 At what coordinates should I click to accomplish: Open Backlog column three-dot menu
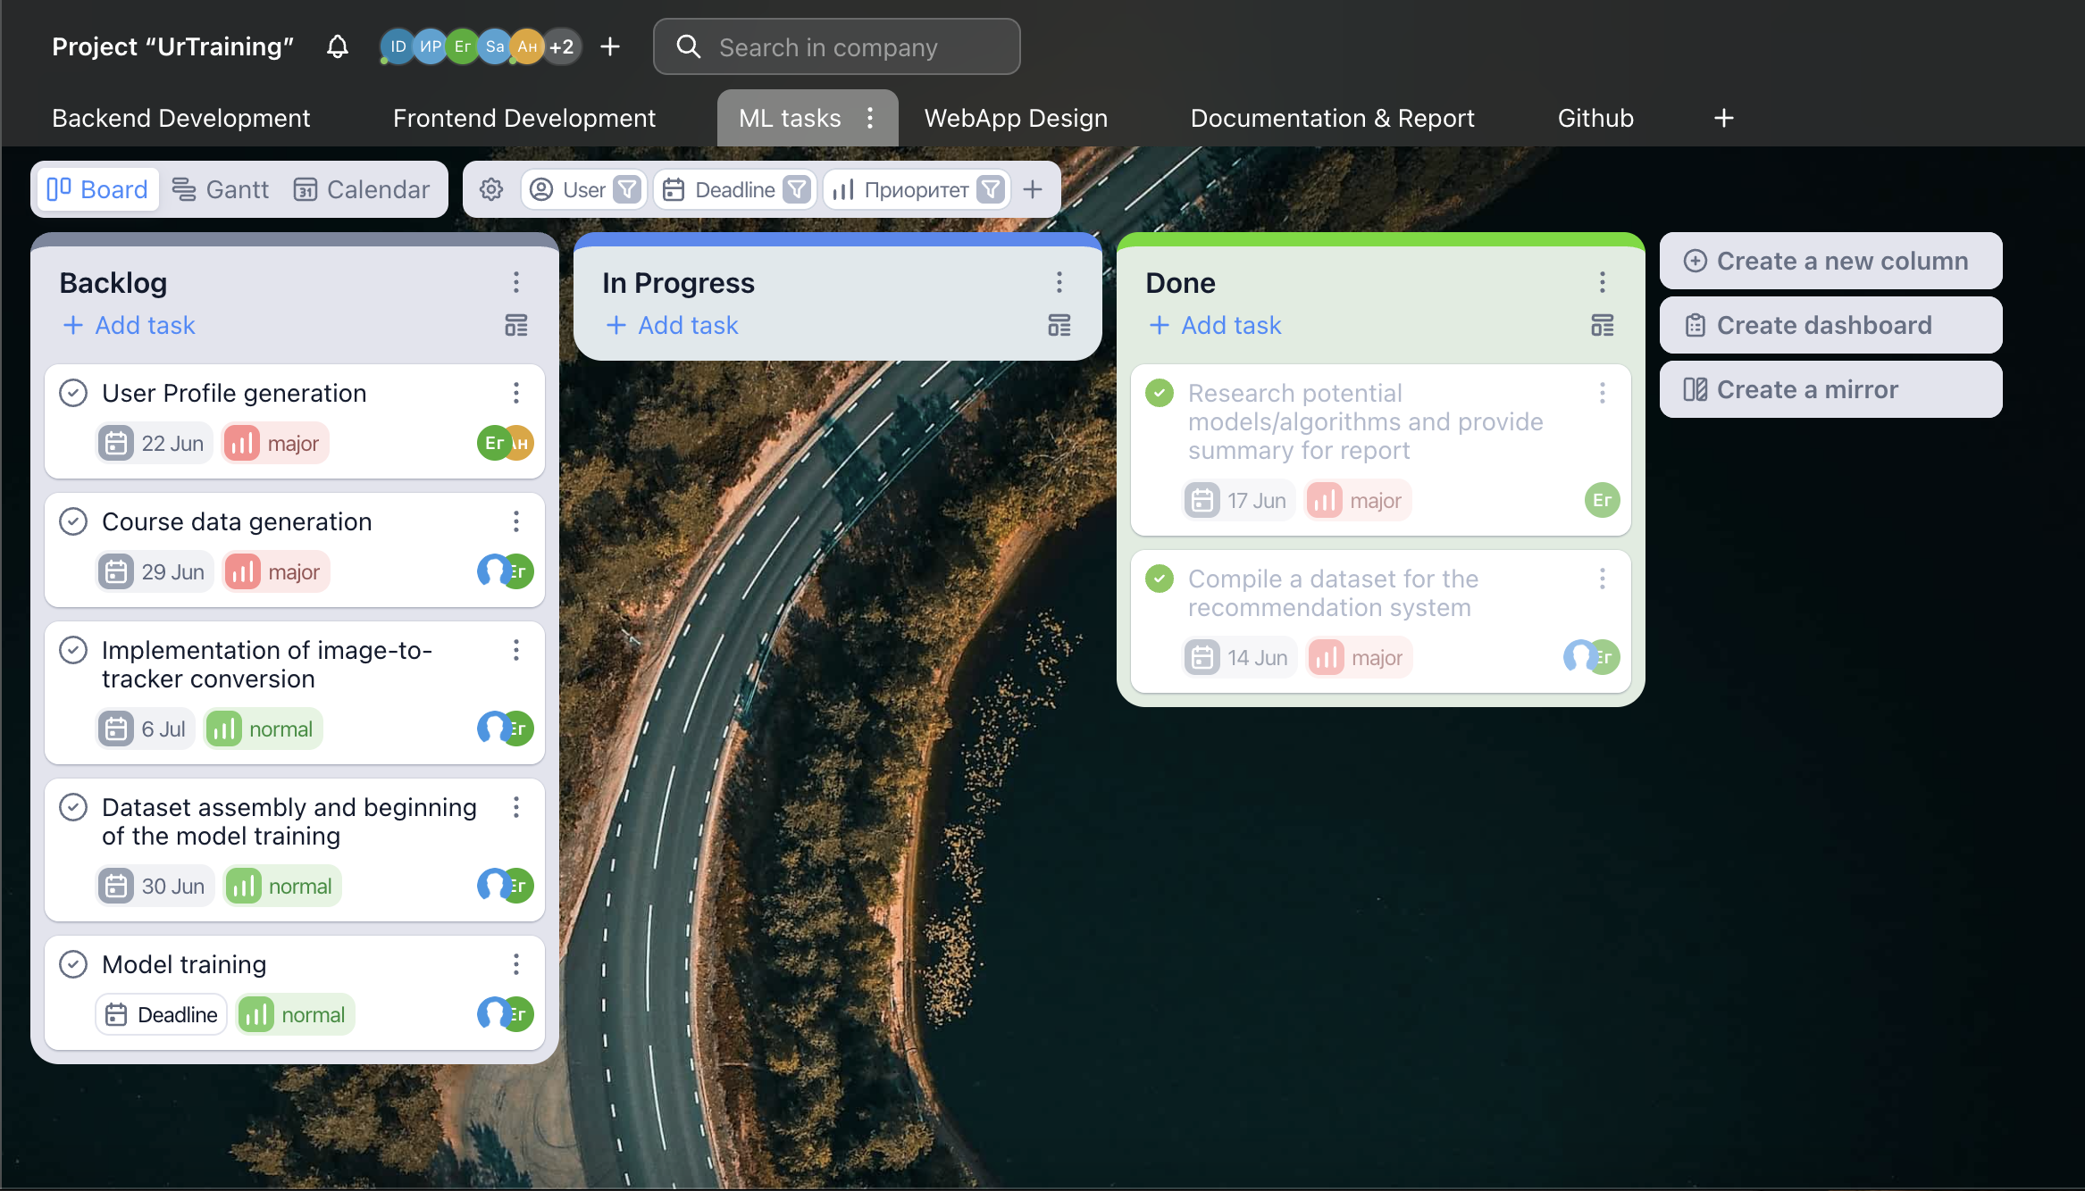[516, 282]
